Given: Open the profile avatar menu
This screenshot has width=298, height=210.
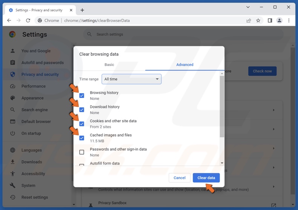Looking at the screenshot, I should 280,20.
